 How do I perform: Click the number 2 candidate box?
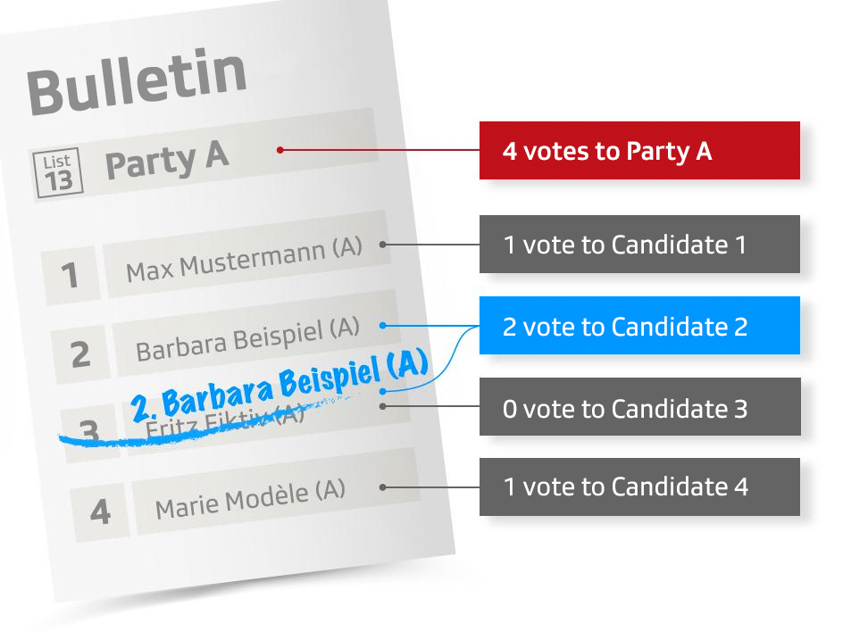click(x=80, y=354)
